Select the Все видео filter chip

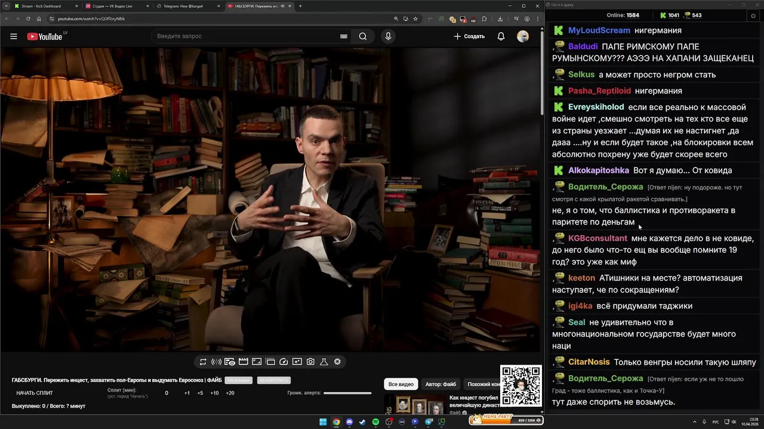[x=401, y=384]
